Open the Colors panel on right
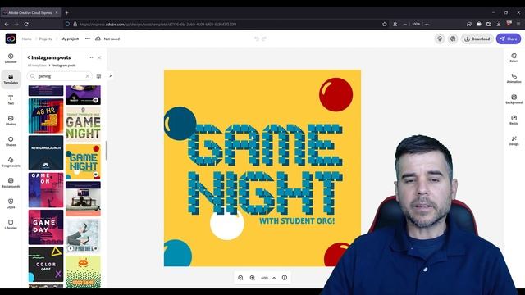This screenshot has height=295, width=525. click(514, 57)
